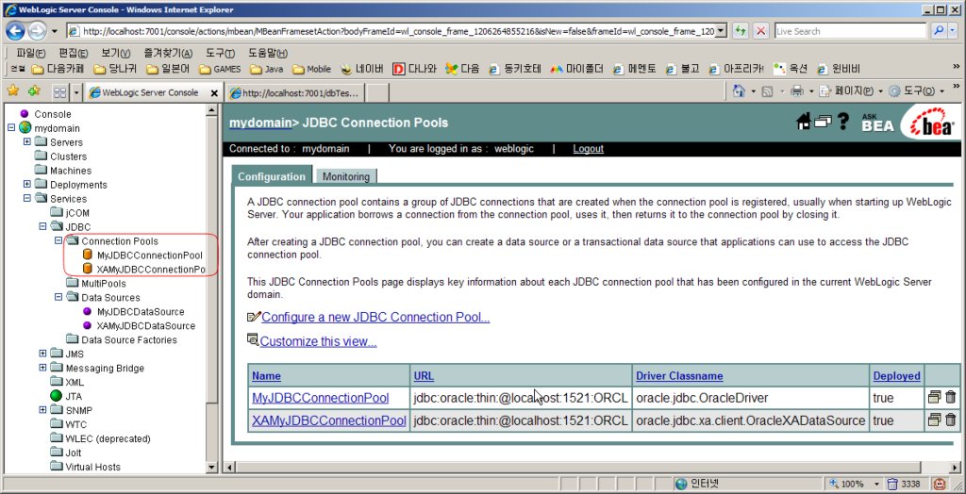
Task: Expand the Deployments tree node
Action: coord(27,184)
